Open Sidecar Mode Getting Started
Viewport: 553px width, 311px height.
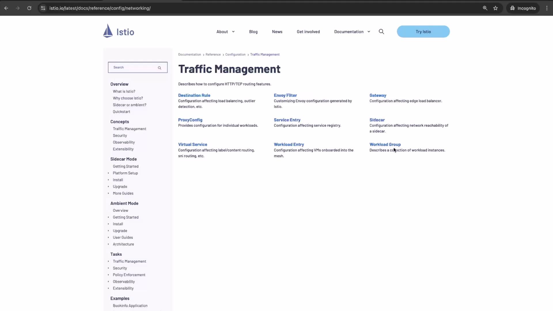pos(126,166)
